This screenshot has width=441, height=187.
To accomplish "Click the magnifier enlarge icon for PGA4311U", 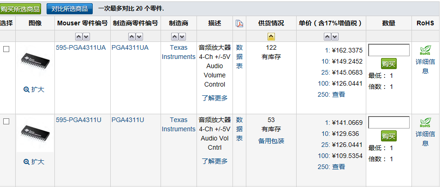I will click(x=26, y=162).
